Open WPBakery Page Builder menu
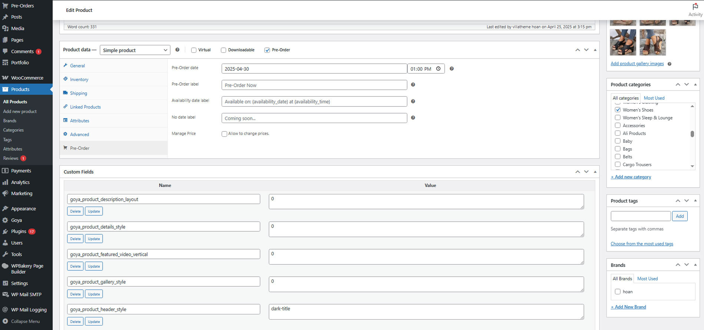The image size is (704, 330). coord(26,269)
